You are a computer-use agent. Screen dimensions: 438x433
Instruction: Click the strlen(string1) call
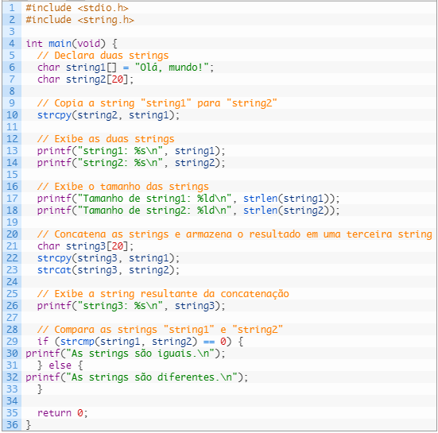tap(289, 199)
